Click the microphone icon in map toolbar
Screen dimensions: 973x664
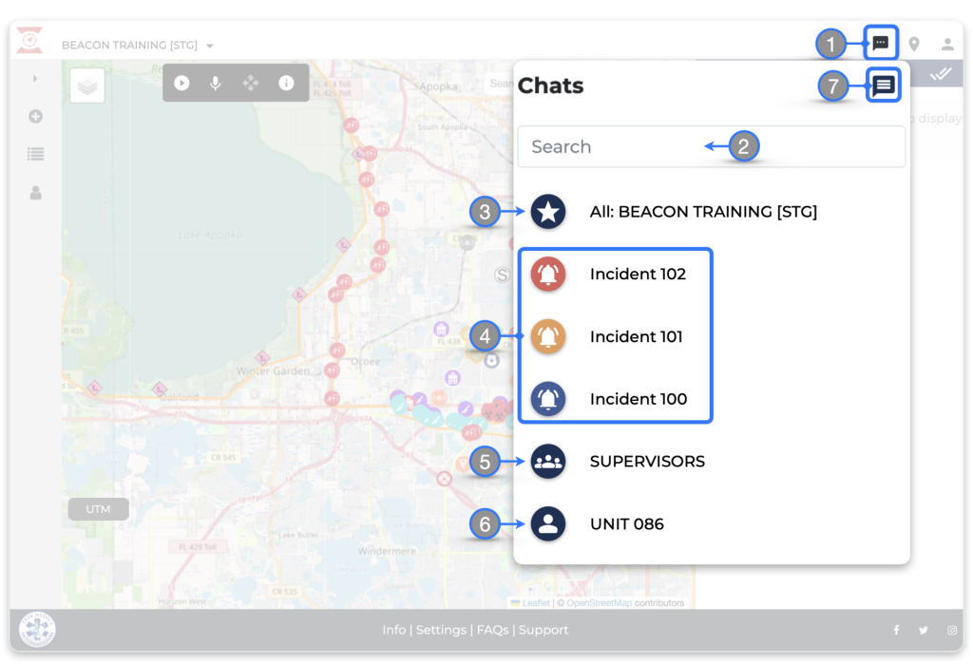216,84
